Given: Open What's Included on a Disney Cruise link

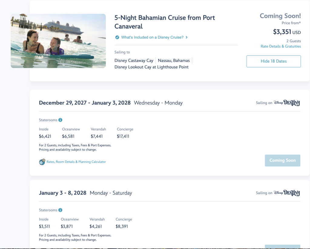Looking at the screenshot, I should (152, 37).
